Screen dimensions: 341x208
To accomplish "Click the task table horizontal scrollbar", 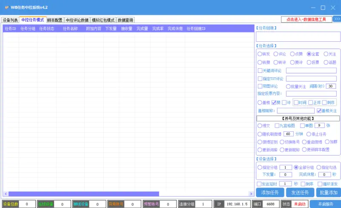I will 81,194.
